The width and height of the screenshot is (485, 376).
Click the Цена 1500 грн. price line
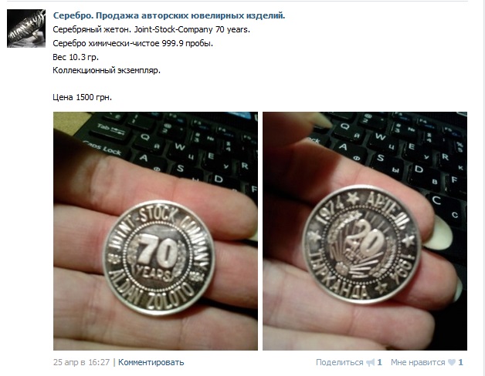(x=83, y=97)
